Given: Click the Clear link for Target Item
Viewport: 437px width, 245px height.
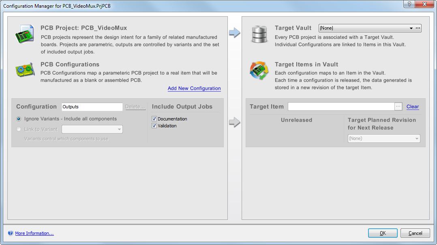Looking at the screenshot, I should (x=412, y=107).
